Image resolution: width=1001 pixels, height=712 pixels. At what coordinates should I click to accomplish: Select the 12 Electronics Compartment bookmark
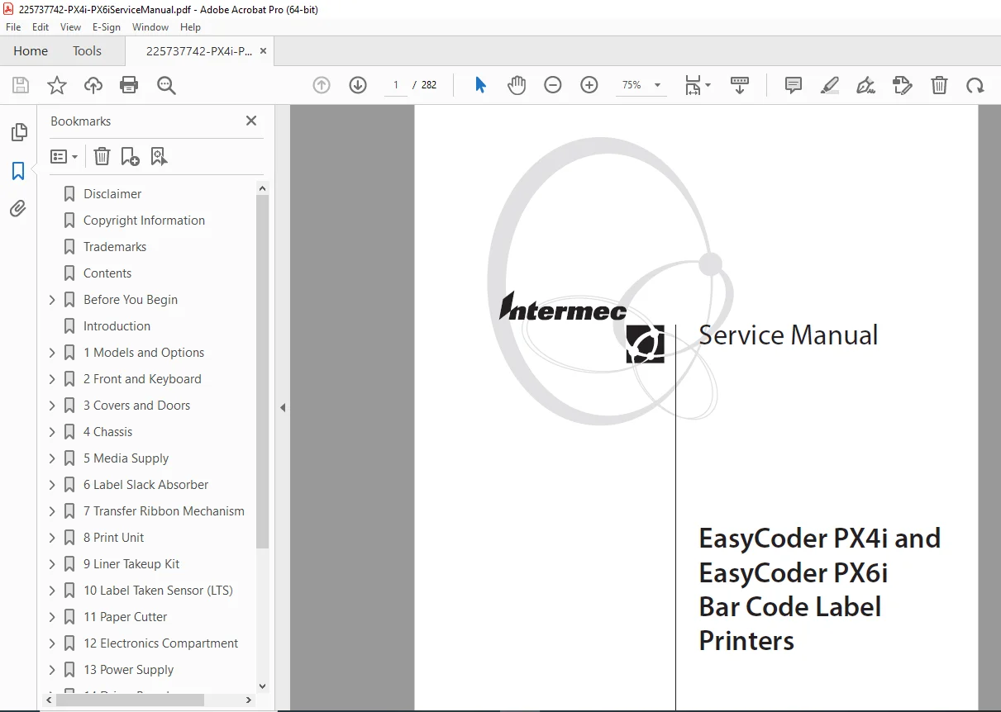(160, 643)
